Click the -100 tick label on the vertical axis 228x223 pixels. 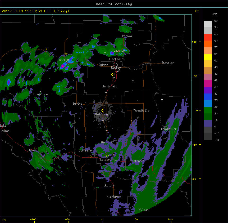pyautogui.click(x=193, y=179)
